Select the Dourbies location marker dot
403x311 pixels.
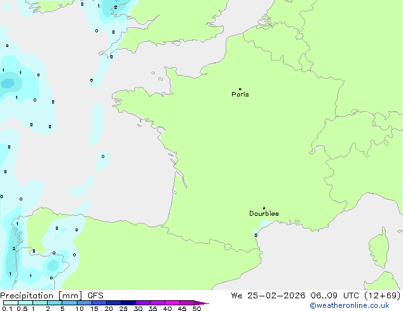click(264, 208)
